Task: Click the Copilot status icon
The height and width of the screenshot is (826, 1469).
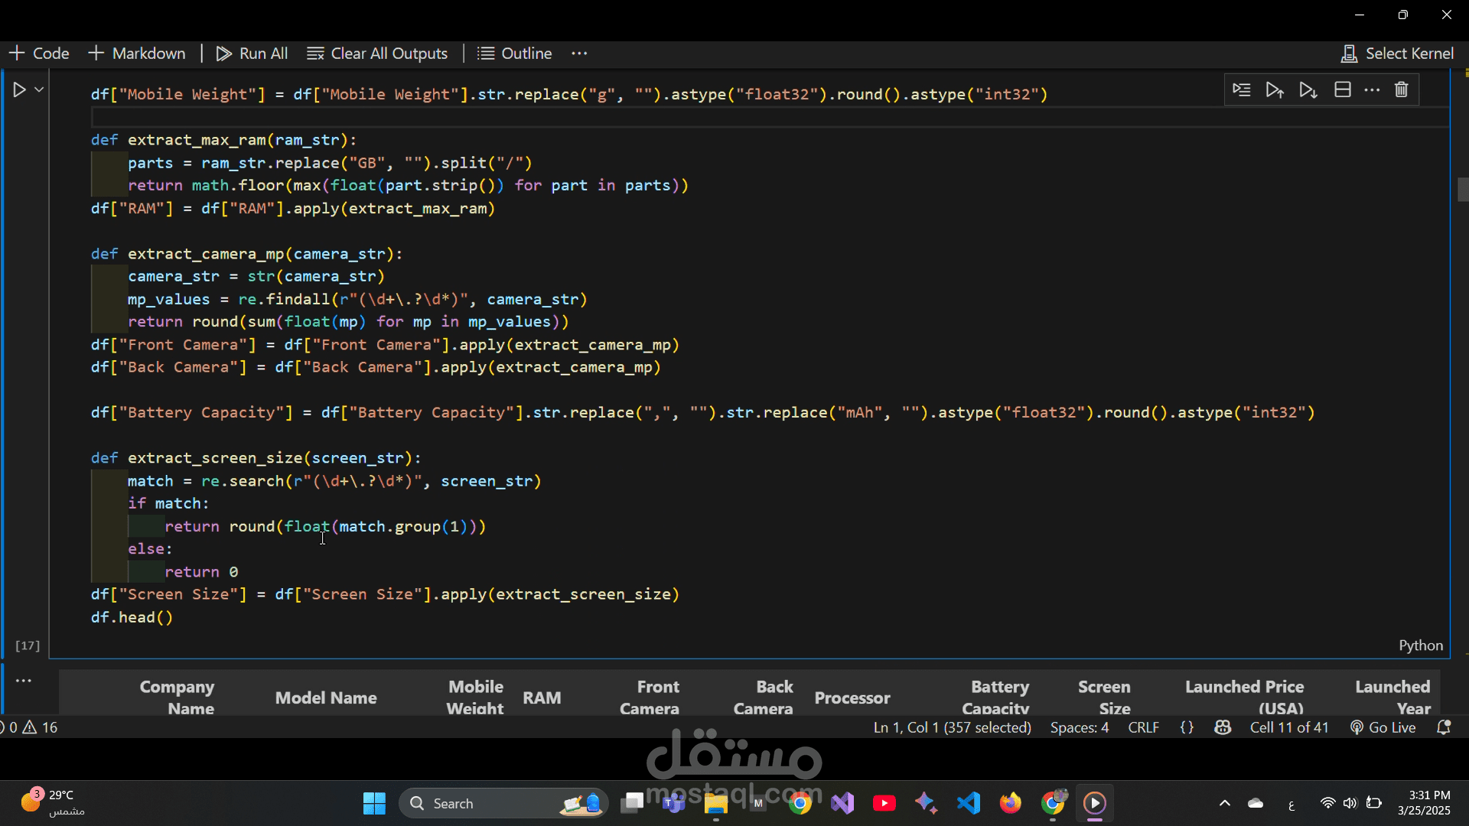Action: (1223, 727)
